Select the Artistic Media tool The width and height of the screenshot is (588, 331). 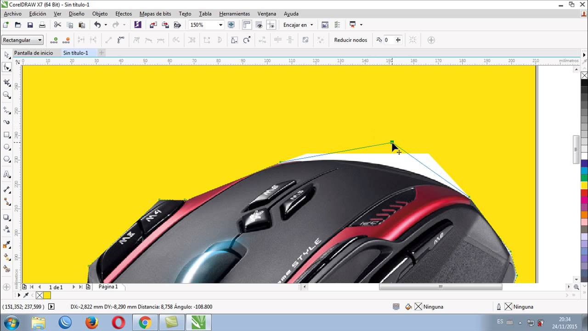6,122
